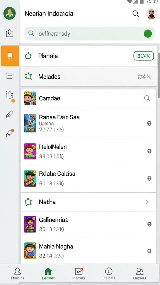Select the pencil icon in the sidebar
Screen dimensions: 160x285
(9, 114)
